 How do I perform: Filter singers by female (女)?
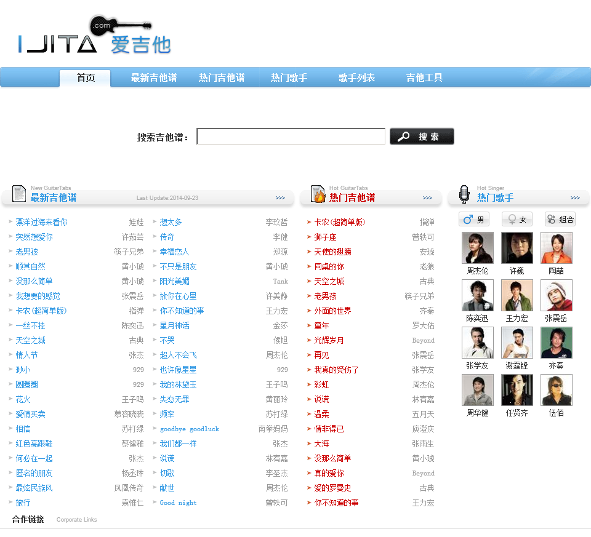(x=517, y=220)
